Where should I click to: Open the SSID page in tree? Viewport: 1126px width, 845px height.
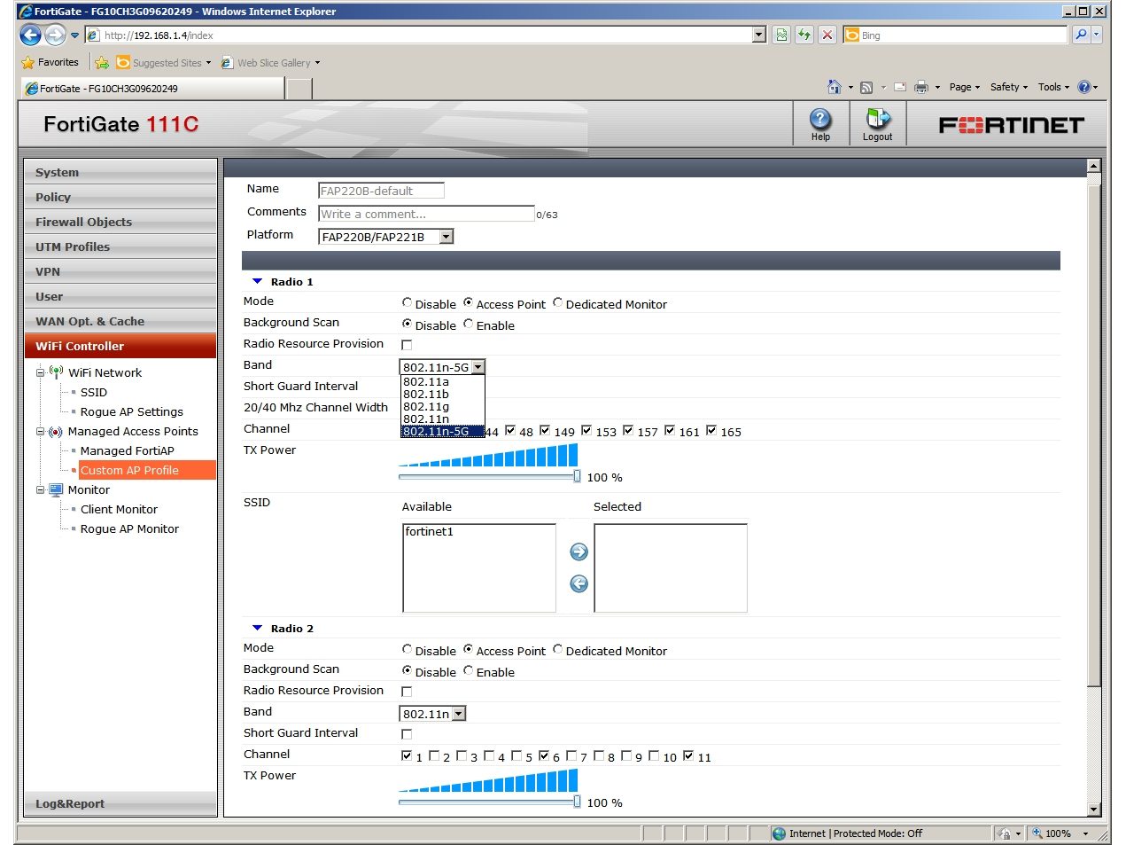click(94, 392)
